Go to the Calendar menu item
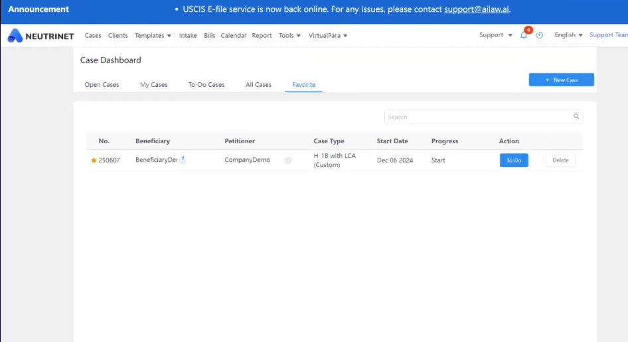This screenshot has width=628, height=342. pyautogui.click(x=234, y=36)
